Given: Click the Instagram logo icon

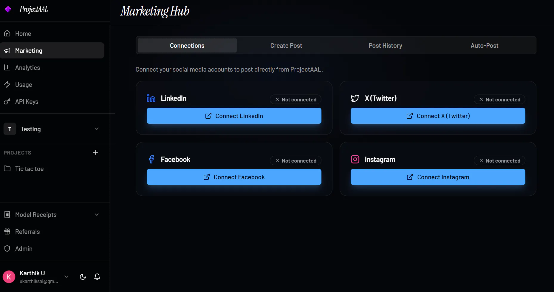Looking at the screenshot, I should pyautogui.click(x=355, y=159).
